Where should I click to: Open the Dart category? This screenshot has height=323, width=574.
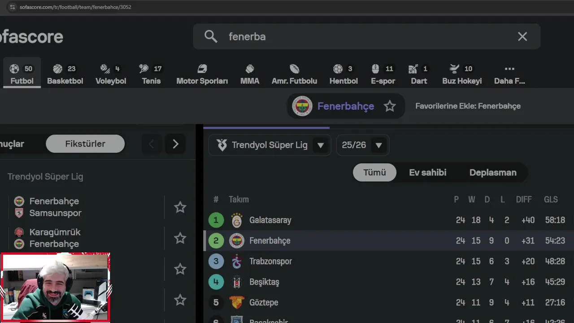tap(418, 73)
